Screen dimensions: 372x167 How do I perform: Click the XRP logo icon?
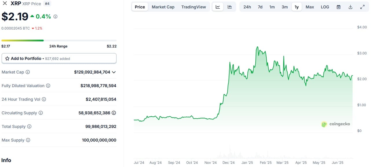coord(5,3)
